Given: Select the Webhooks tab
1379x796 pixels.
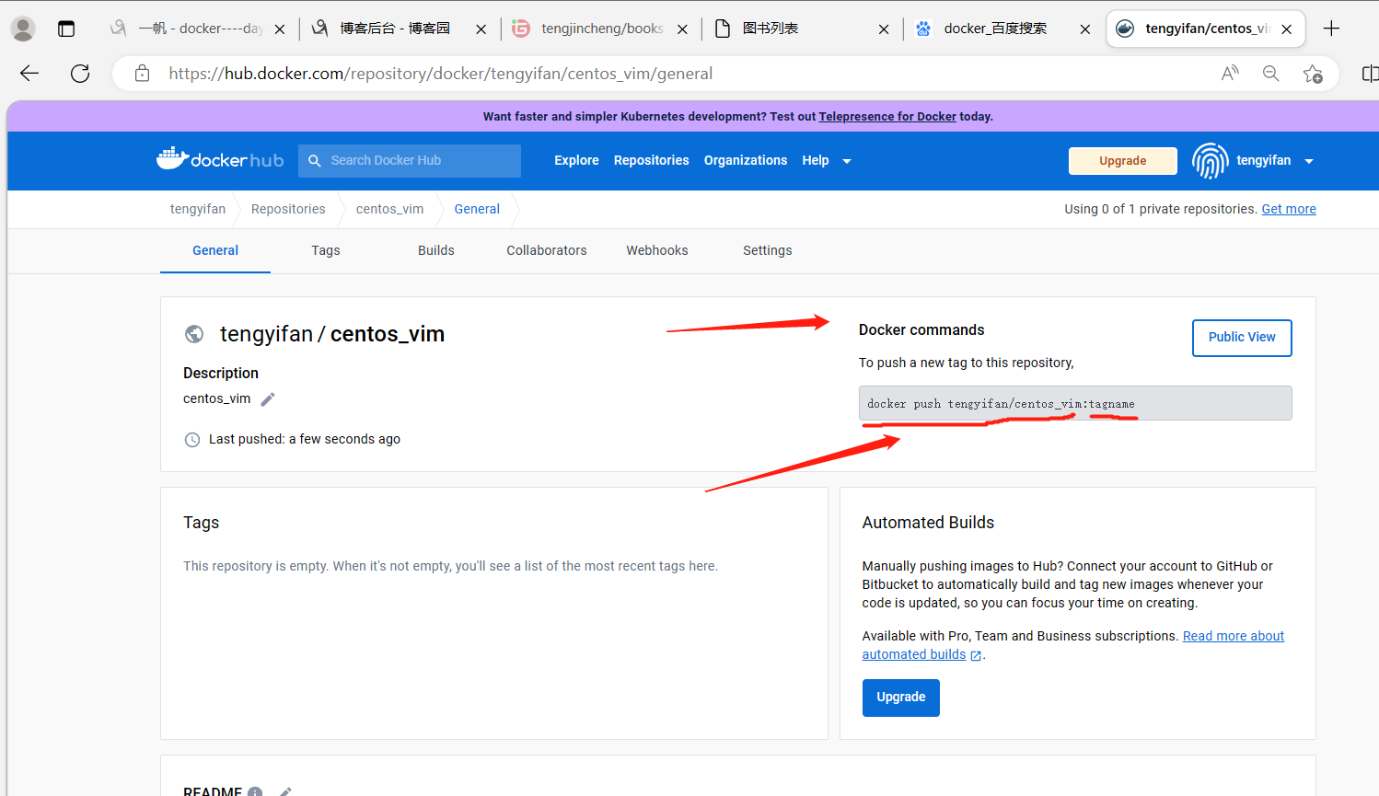Looking at the screenshot, I should 657,250.
